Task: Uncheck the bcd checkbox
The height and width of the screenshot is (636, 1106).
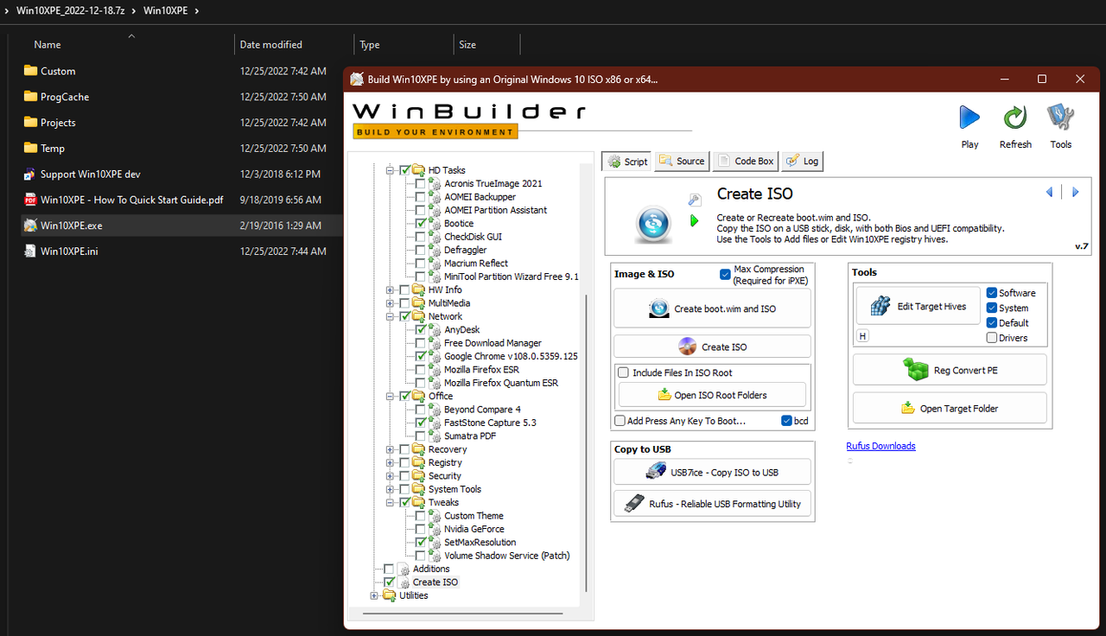Action: [x=786, y=421]
